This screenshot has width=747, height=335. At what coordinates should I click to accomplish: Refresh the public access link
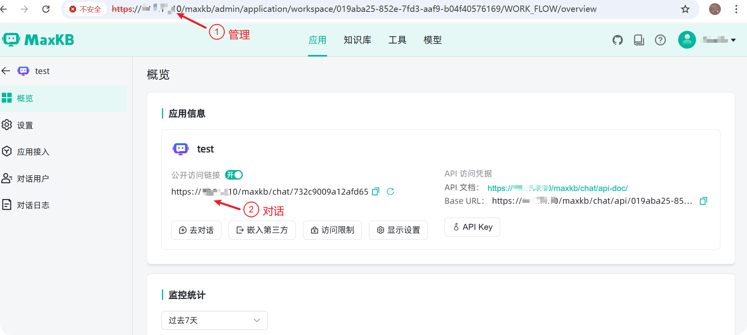(x=390, y=192)
